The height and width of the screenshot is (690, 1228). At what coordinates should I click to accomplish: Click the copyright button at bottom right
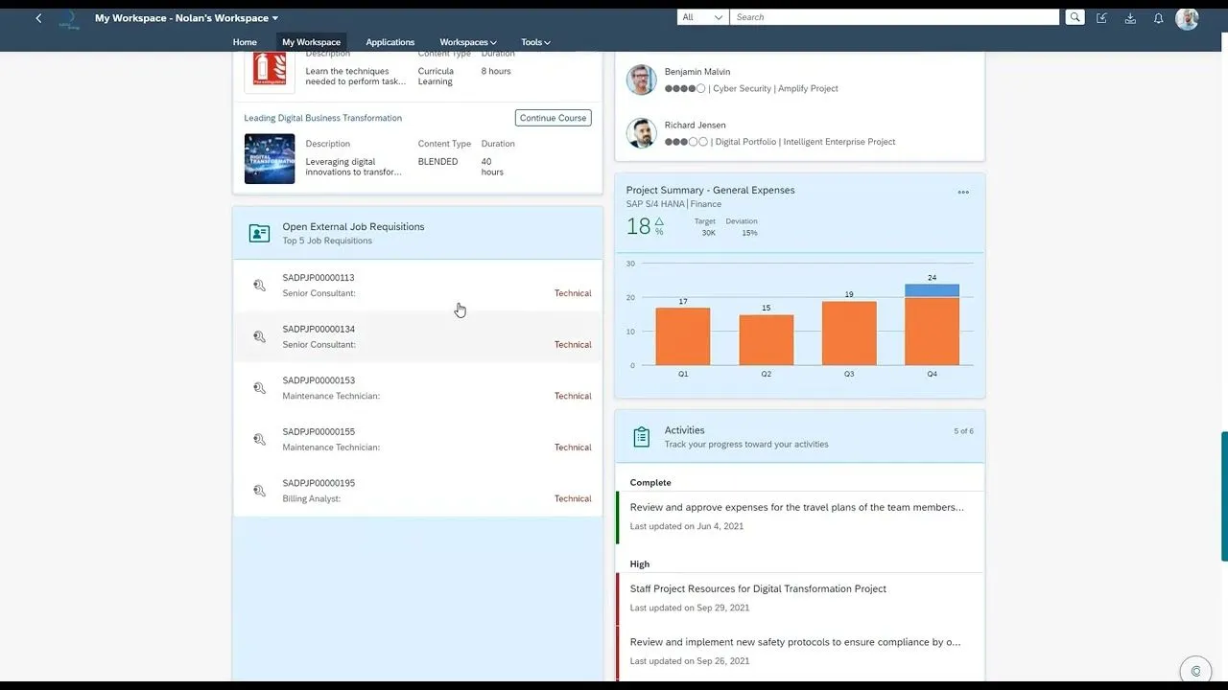(x=1194, y=671)
